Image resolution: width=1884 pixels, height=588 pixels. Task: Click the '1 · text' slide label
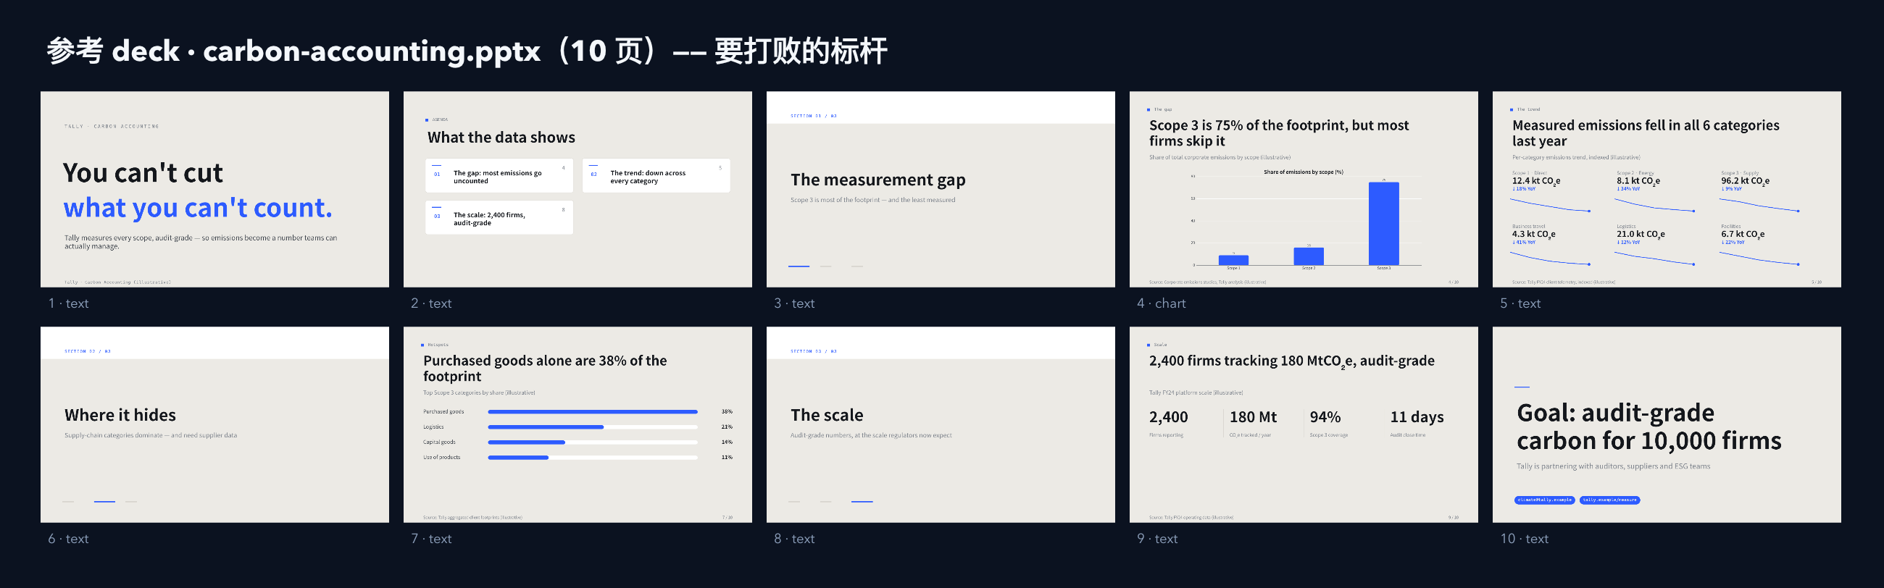click(x=68, y=303)
